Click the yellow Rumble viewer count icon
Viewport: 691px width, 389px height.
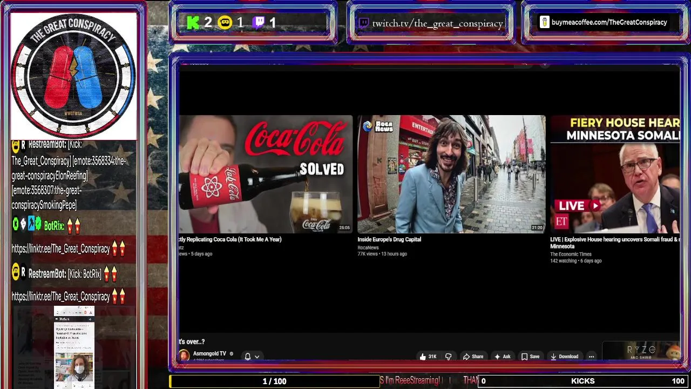(x=225, y=23)
